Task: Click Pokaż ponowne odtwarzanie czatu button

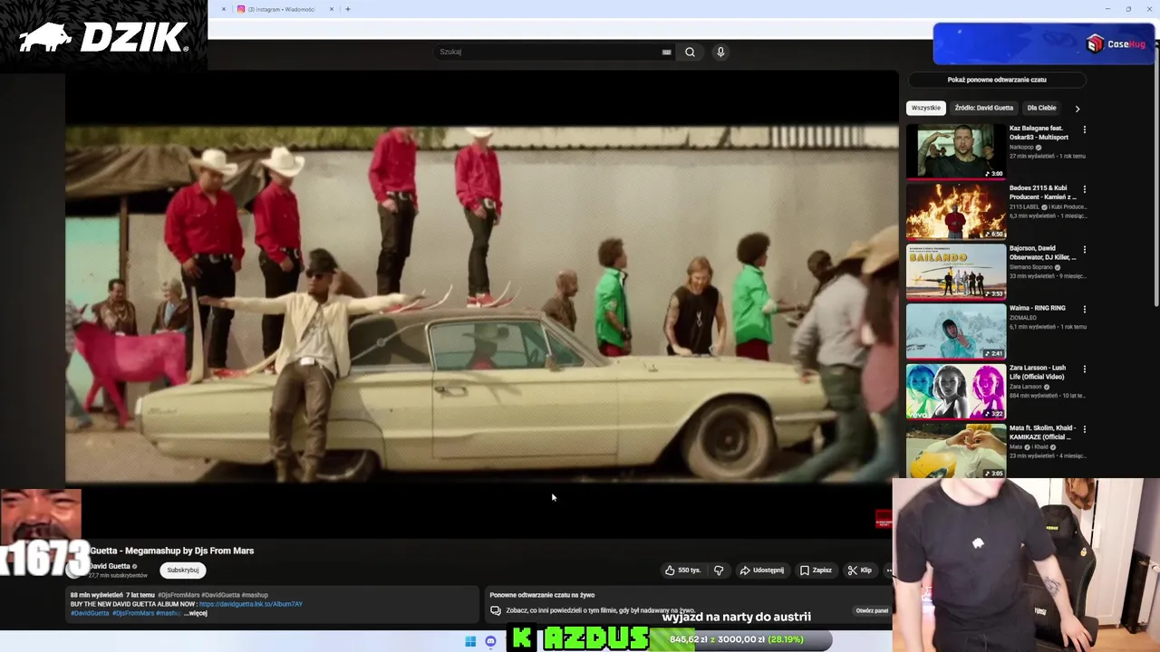Action: 997,80
